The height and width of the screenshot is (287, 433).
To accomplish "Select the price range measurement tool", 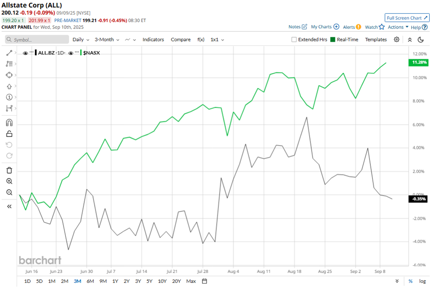I will click(9, 108).
